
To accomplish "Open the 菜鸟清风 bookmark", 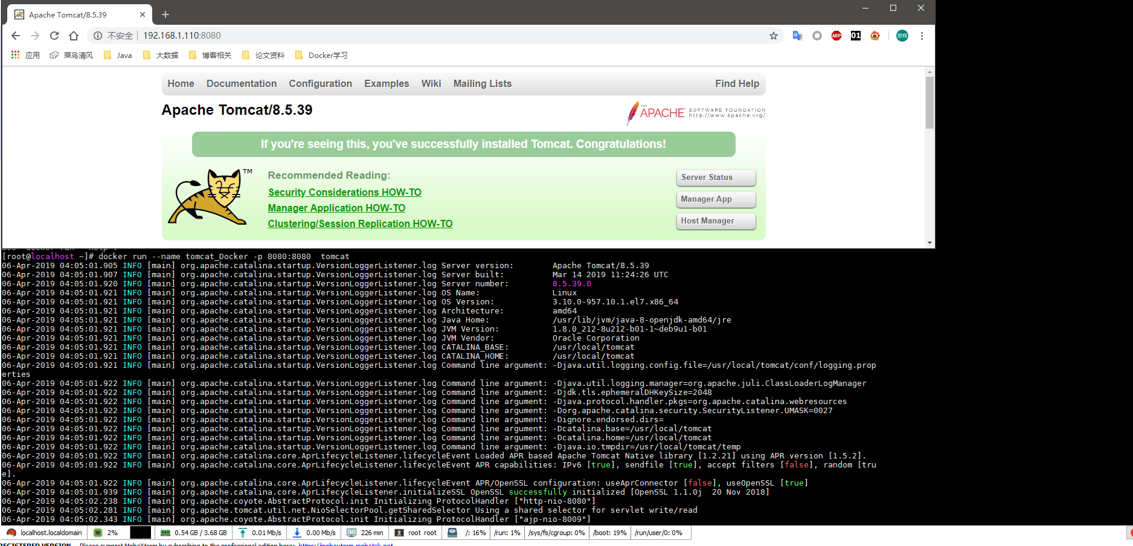I will (71, 55).
